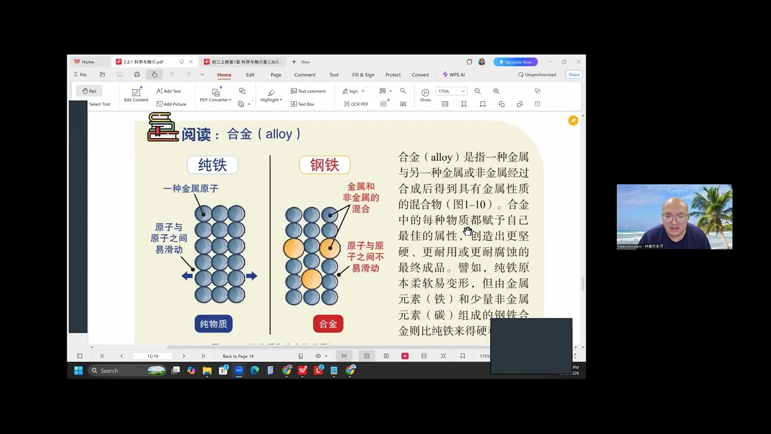771x434 pixels.
Task: Select the Text Box tool
Action: (302, 104)
